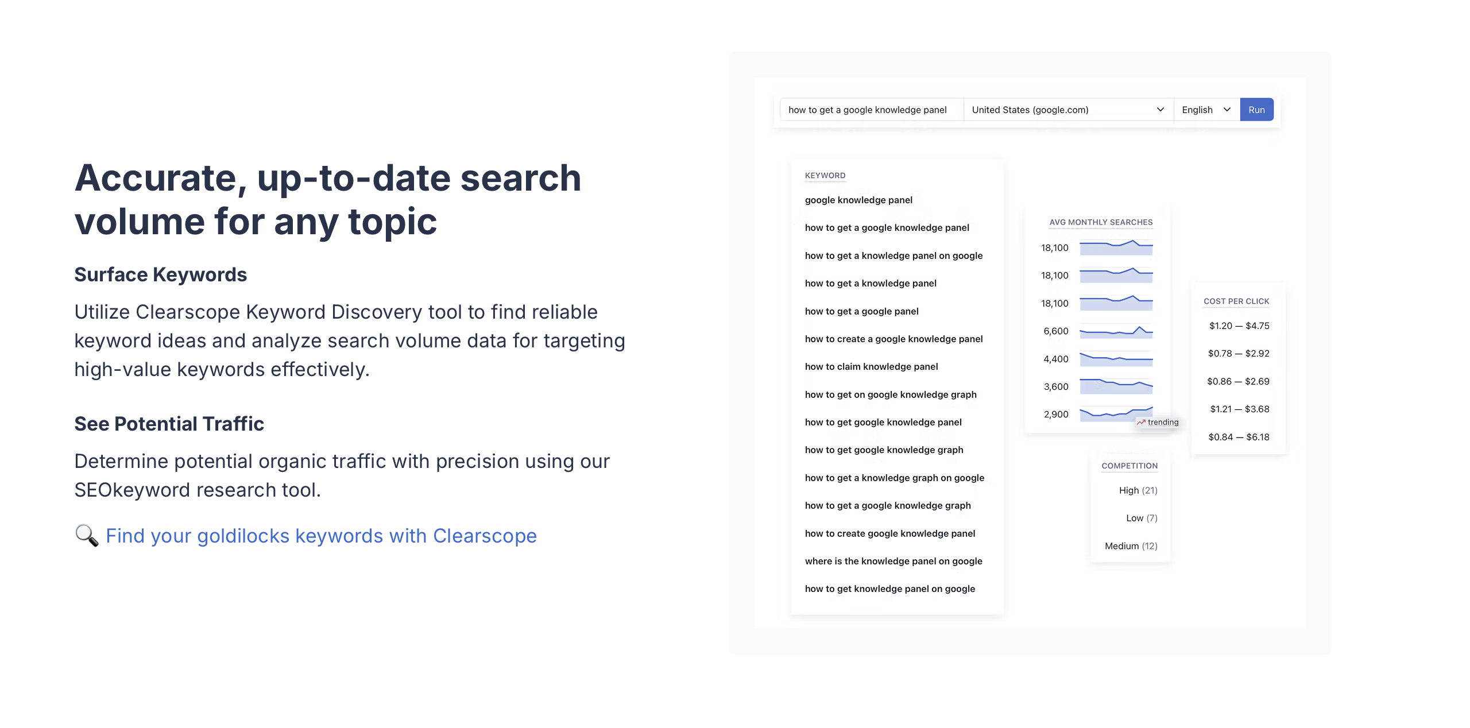
Task: Open Find your goldilocks keywords link
Action: point(321,535)
